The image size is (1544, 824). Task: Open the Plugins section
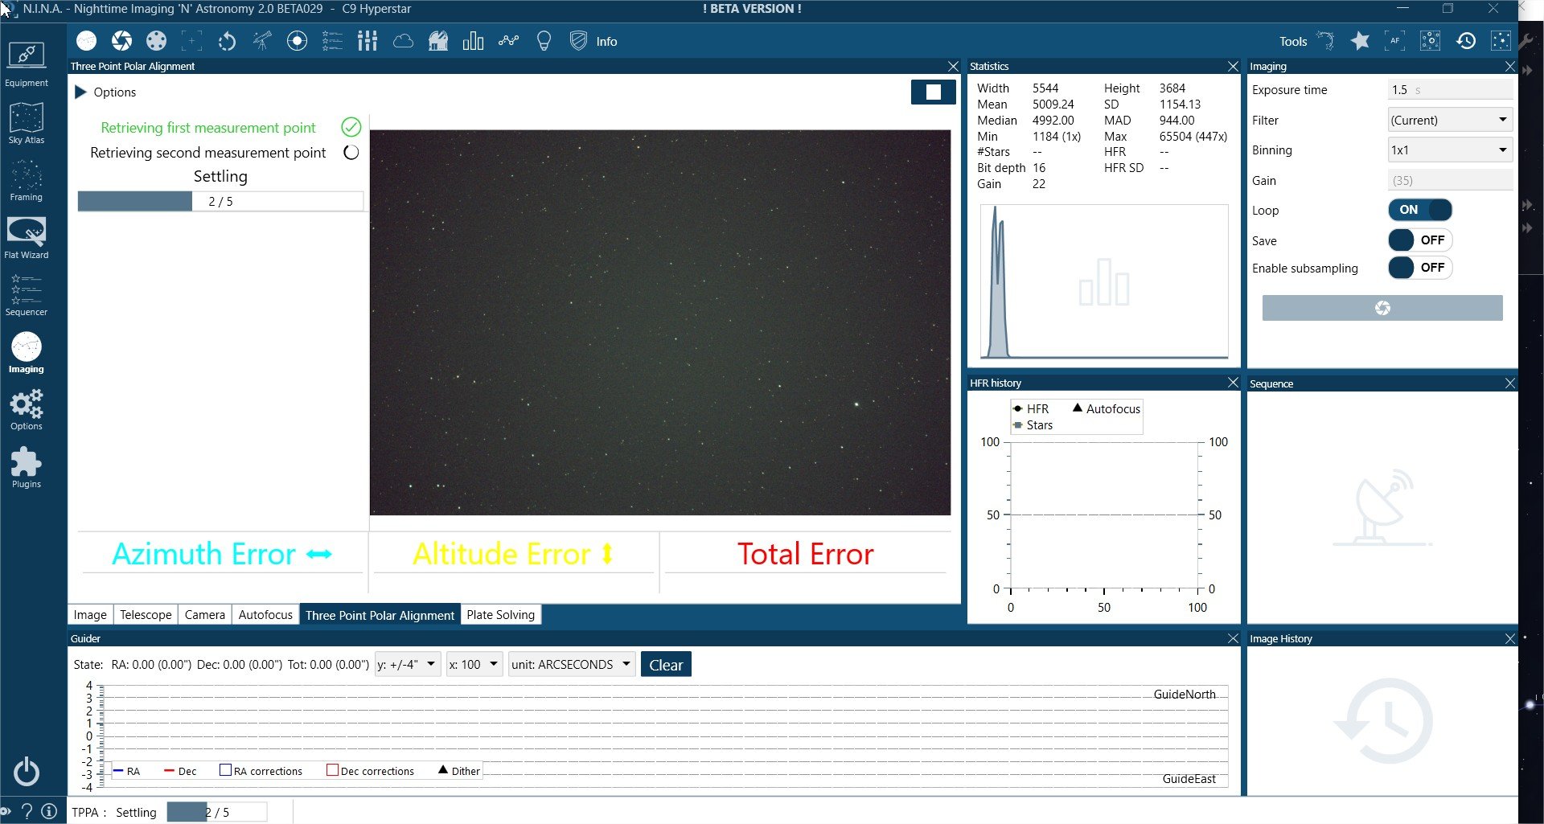[27, 467]
